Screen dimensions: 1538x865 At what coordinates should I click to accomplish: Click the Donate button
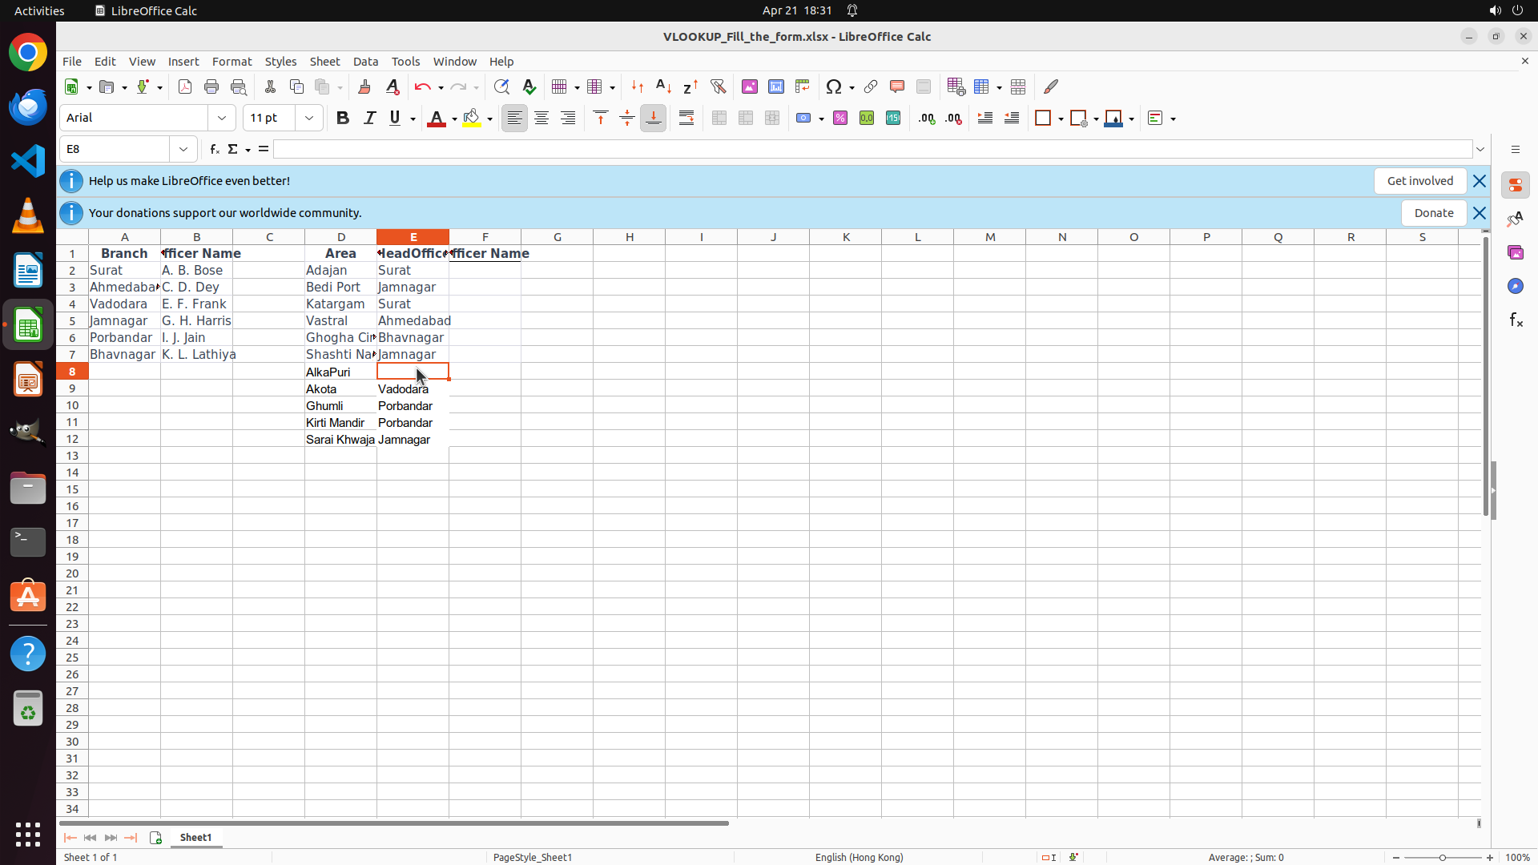pyautogui.click(x=1433, y=213)
